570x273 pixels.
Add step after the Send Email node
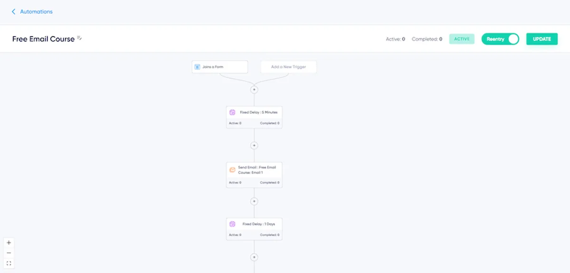click(x=254, y=201)
